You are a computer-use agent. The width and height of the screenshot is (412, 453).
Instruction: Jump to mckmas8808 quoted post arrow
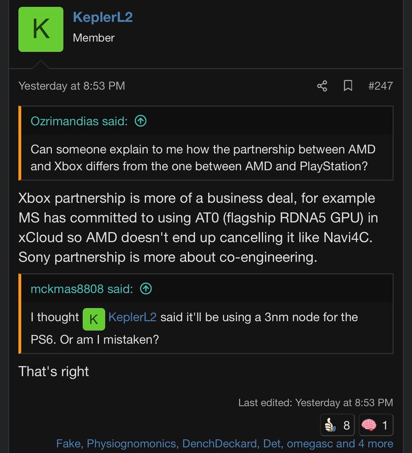point(146,289)
